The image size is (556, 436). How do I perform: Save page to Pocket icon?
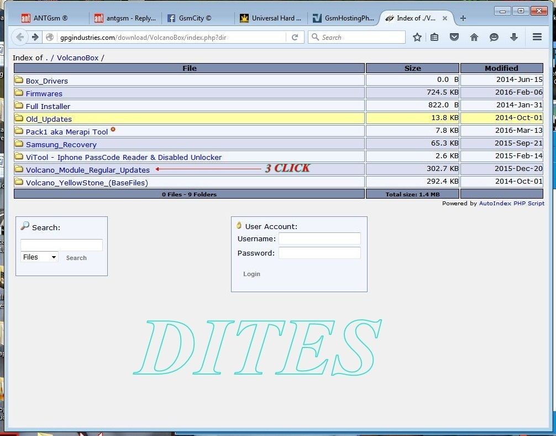[x=454, y=37]
